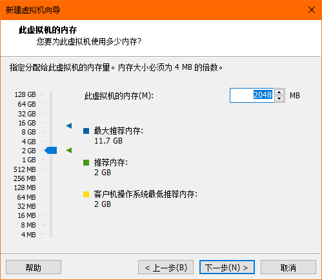Click the blue maximum recommended memory marker arrow
The height and width of the screenshot is (280, 322).
(x=69, y=125)
